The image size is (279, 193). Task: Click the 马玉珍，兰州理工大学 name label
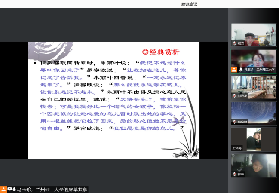click(x=259, y=70)
